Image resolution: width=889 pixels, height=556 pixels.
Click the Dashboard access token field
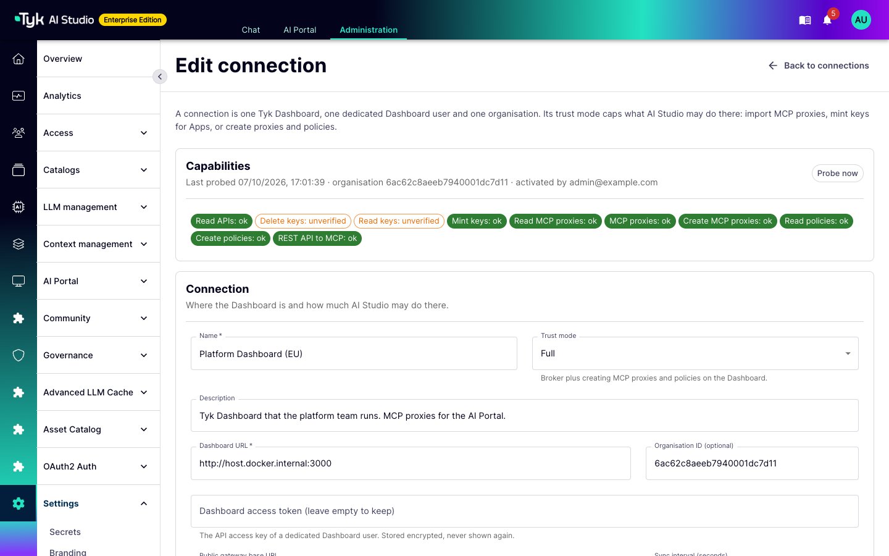(x=525, y=511)
